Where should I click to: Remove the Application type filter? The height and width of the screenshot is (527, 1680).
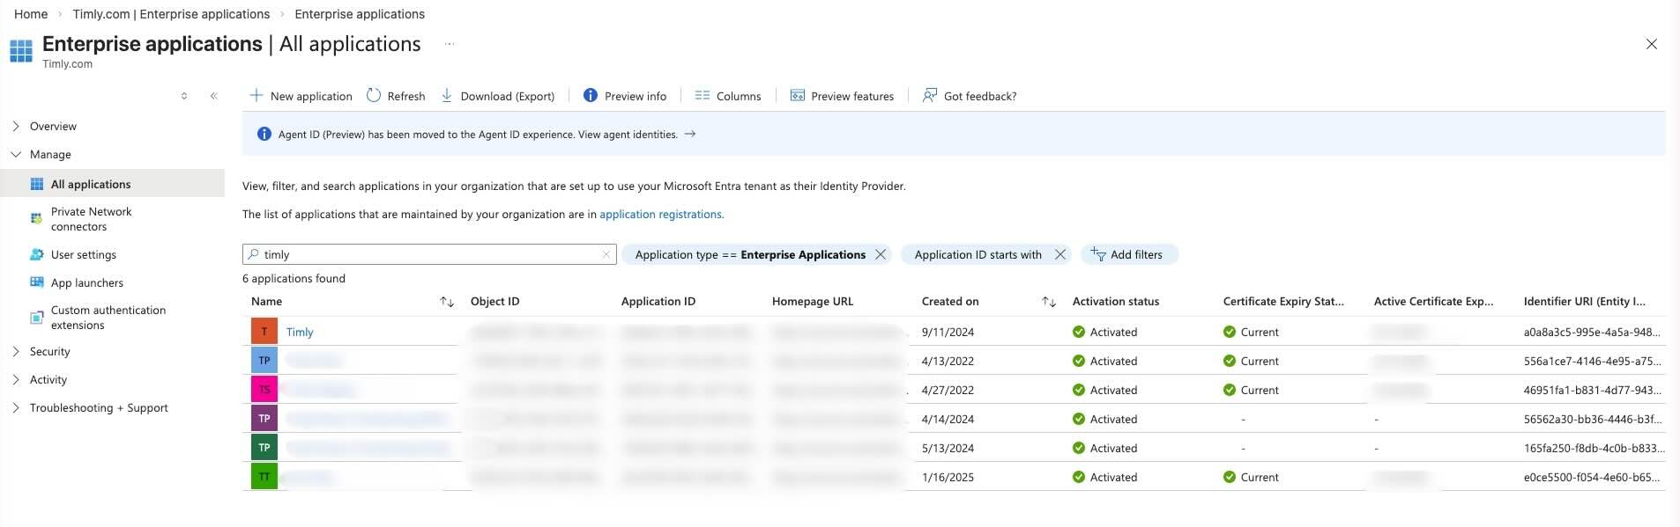(881, 254)
